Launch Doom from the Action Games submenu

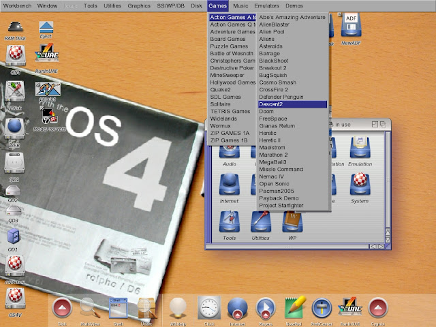(266, 111)
